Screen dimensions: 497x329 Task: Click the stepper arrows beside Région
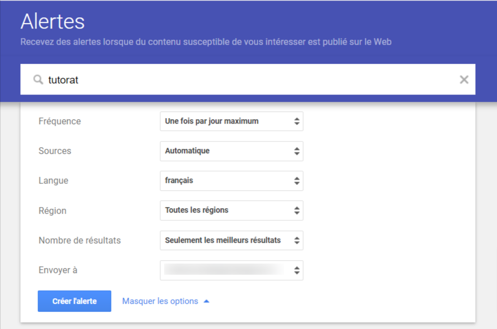pos(296,210)
